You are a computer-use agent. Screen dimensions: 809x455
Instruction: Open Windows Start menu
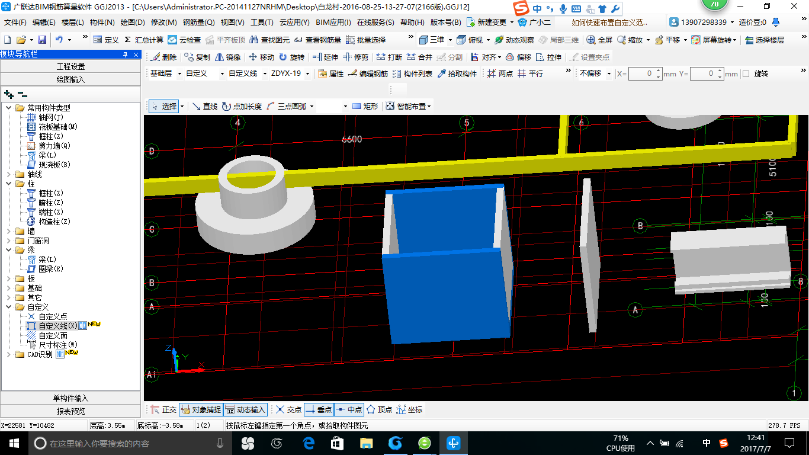[14, 443]
